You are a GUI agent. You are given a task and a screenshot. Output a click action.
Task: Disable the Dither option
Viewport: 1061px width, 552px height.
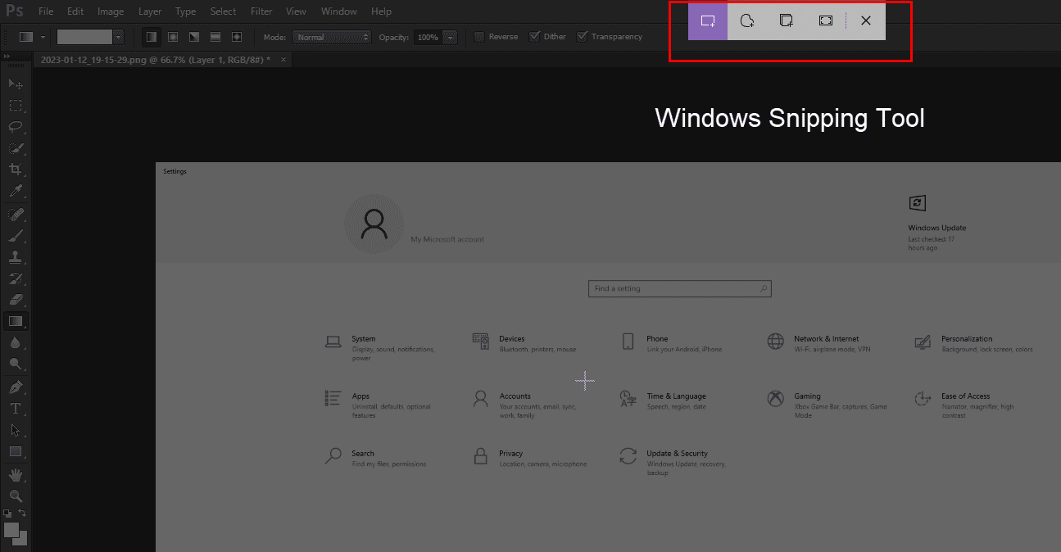[x=537, y=36]
